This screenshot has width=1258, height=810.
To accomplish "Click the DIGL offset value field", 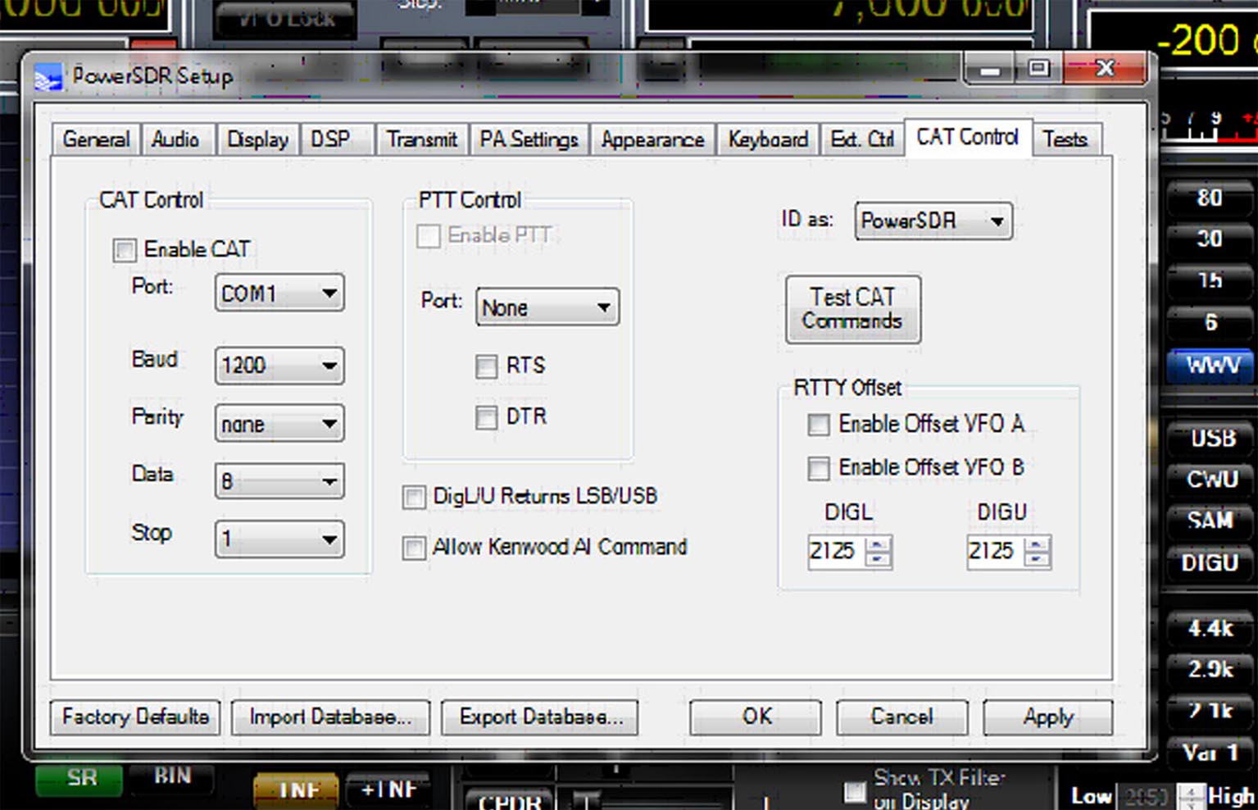I will pos(836,551).
